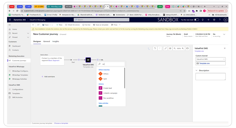Click the New button in command bar

click(59, 25)
